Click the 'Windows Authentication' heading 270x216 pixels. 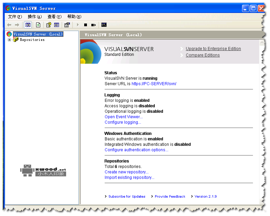click(x=128, y=134)
